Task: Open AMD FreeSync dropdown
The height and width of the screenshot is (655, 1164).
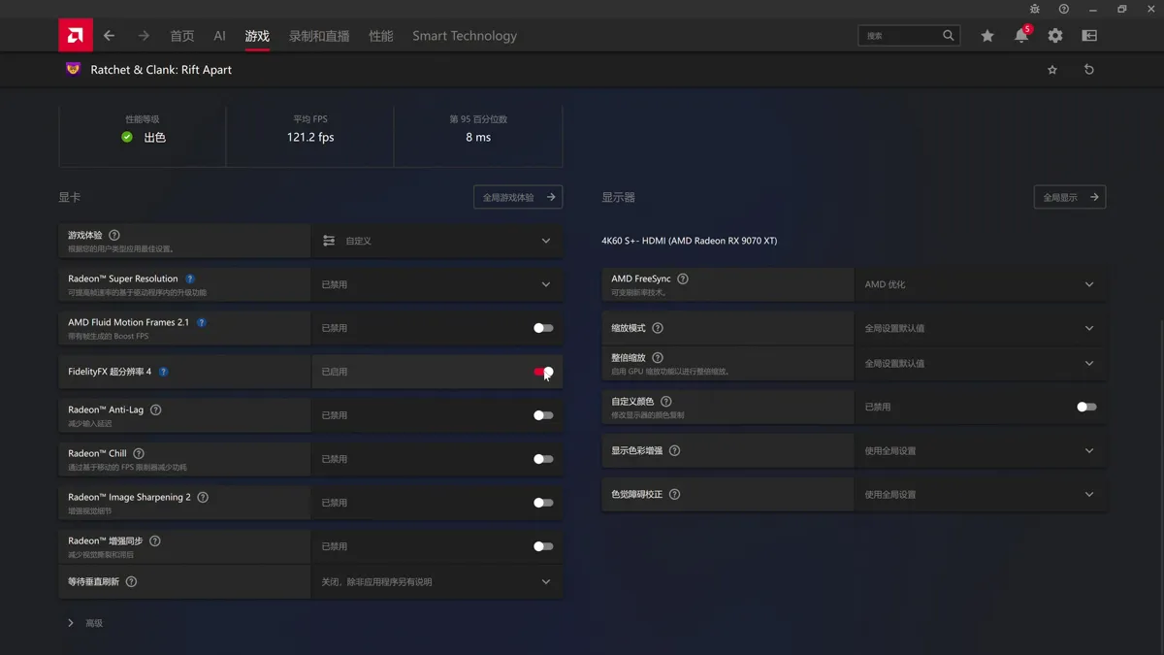Action: click(980, 284)
